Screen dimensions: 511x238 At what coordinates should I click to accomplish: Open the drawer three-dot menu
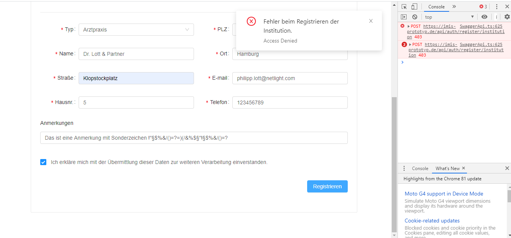[404, 168]
